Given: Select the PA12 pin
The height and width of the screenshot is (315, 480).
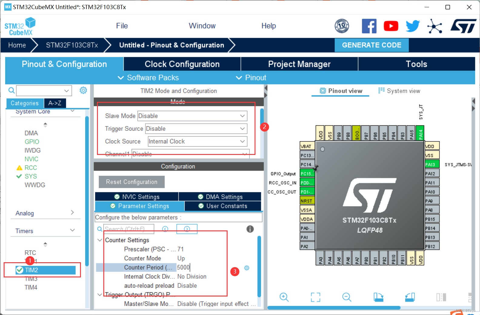Looking at the screenshot, I should click(x=432, y=174).
